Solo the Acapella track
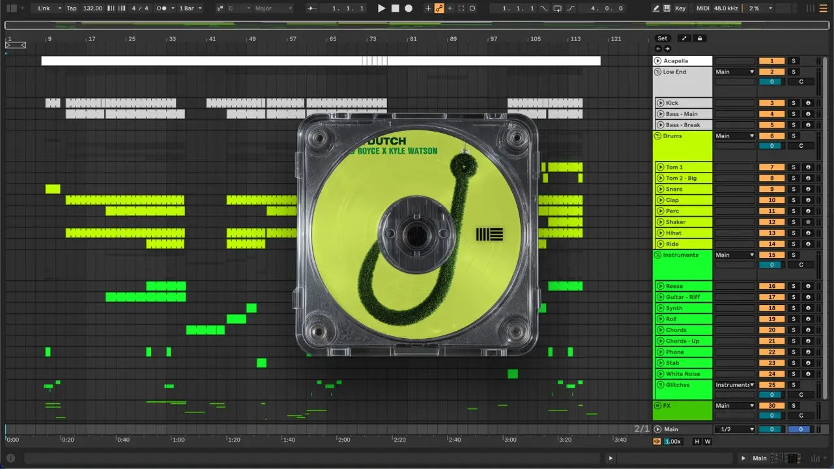834x469 pixels. click(794, 61)
